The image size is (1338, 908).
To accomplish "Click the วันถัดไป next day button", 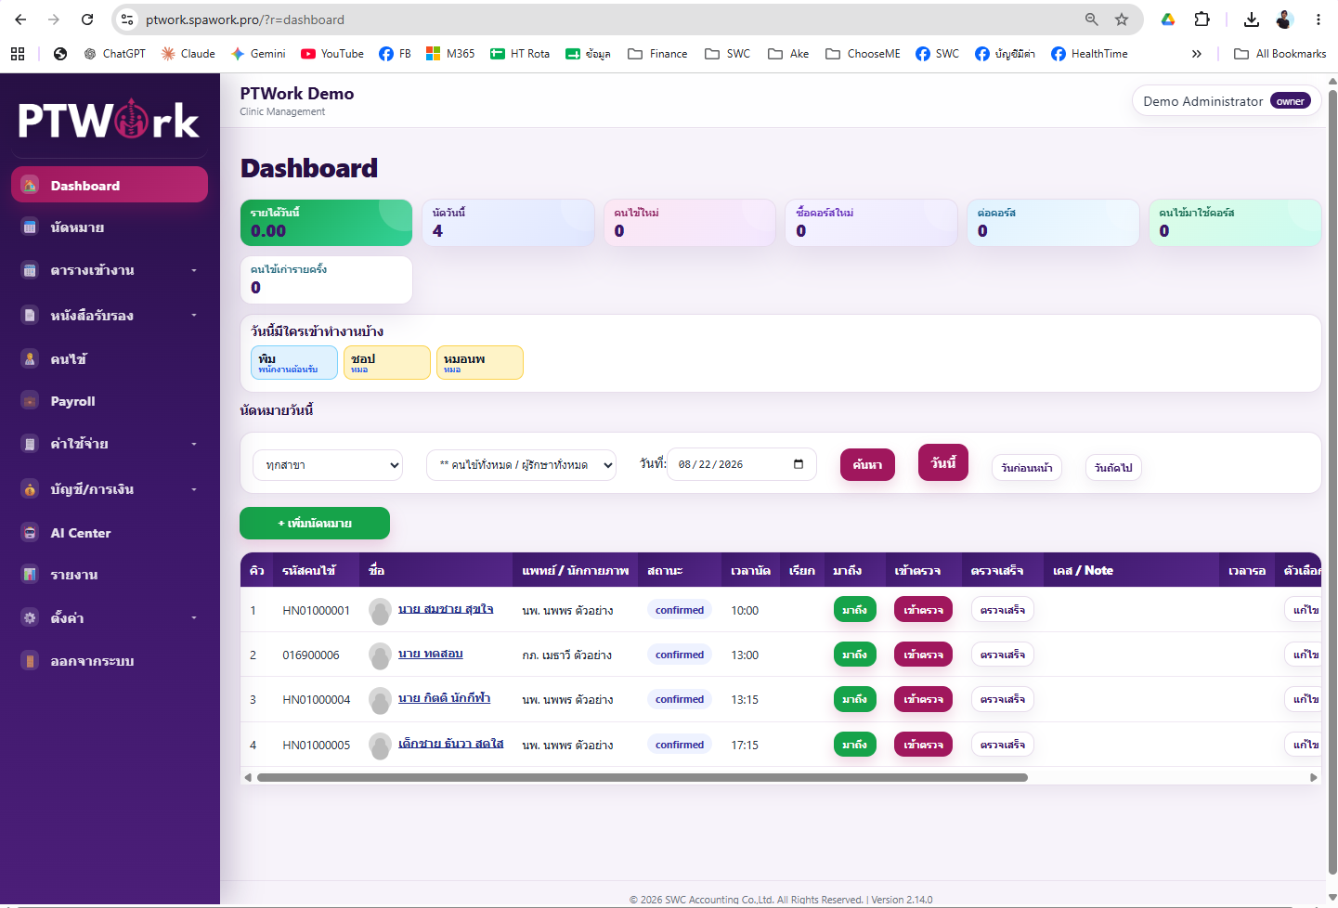I will tap(1113, 468).
